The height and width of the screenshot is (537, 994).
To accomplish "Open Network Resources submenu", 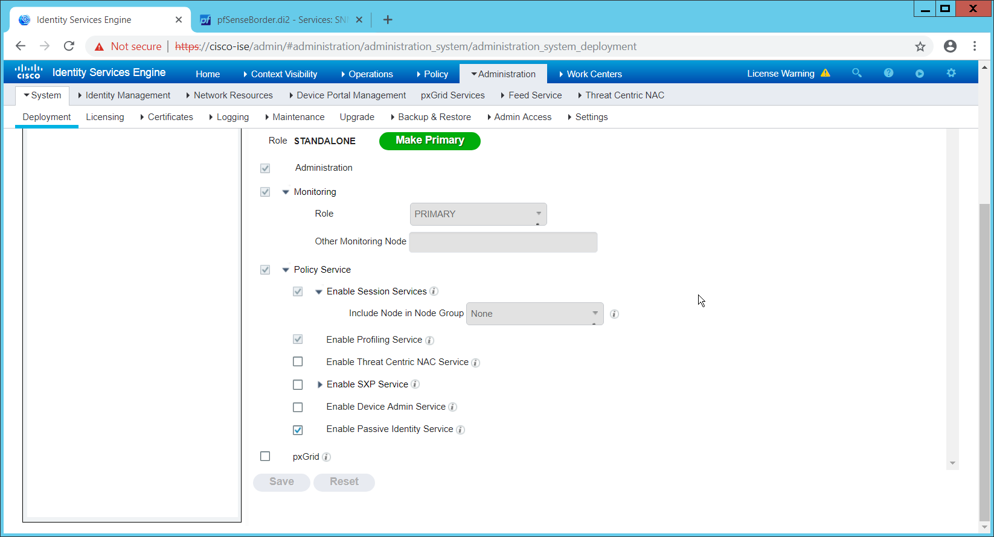I will pos(229,95).
